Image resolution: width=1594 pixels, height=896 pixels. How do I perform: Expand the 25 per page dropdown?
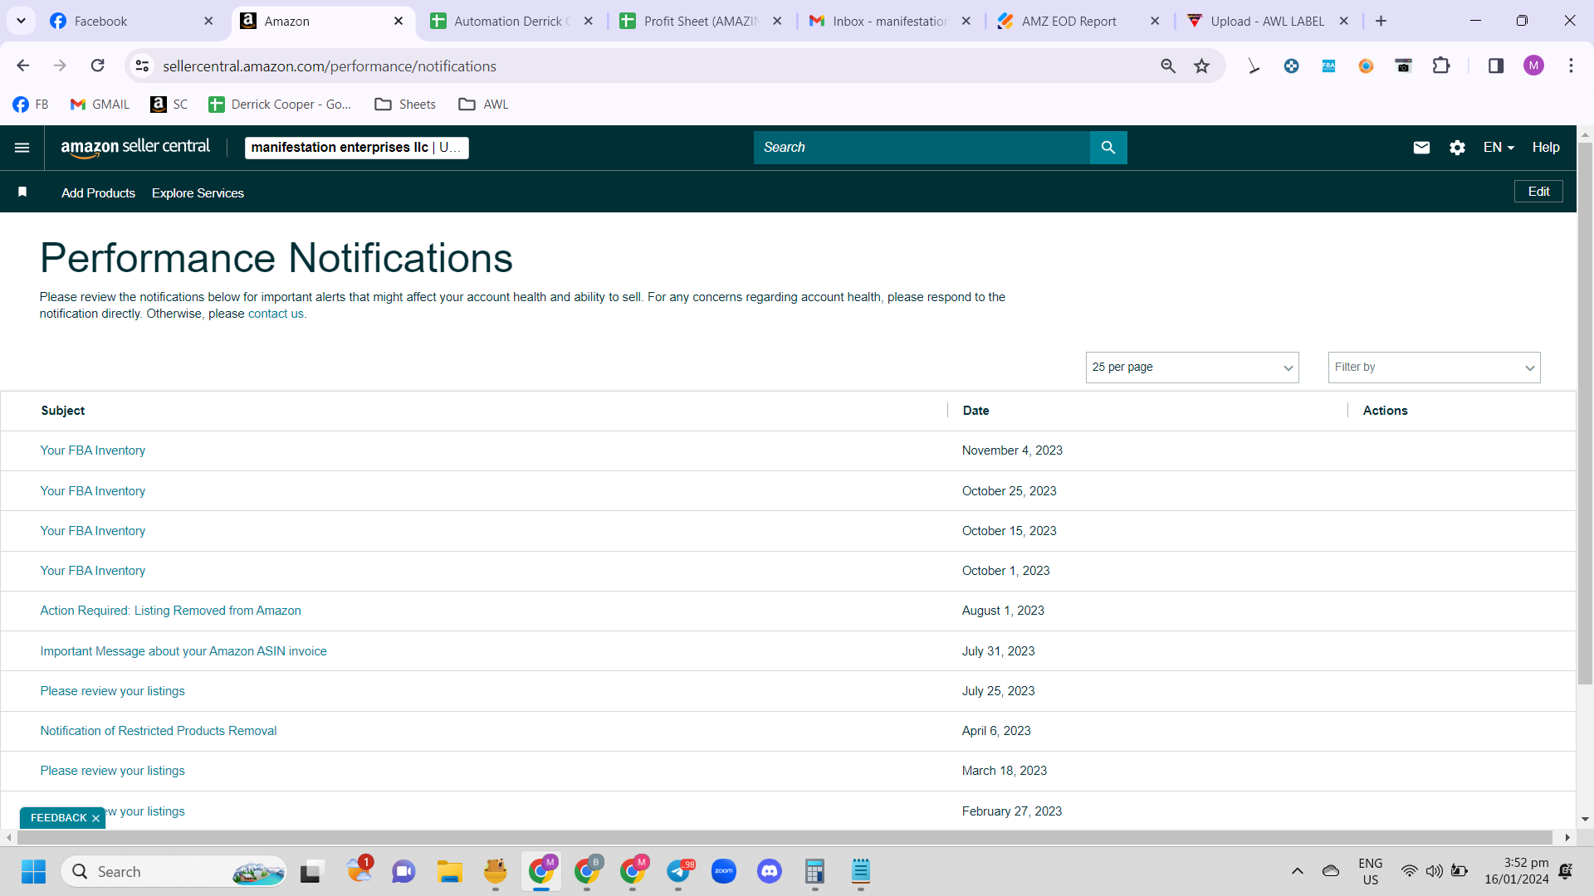coord(1192,368)
